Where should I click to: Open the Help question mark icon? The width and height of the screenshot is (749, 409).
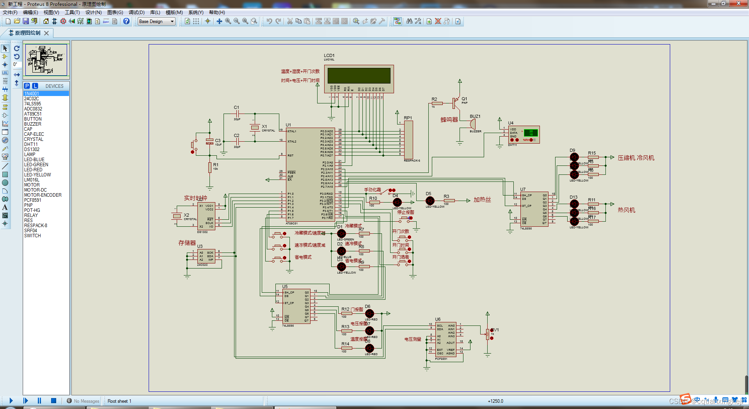click(126, 21)
